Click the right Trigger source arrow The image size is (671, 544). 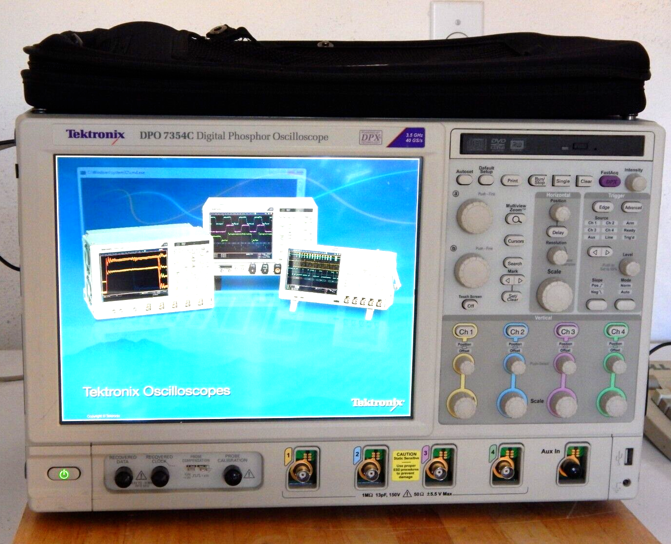click(607, 252)
